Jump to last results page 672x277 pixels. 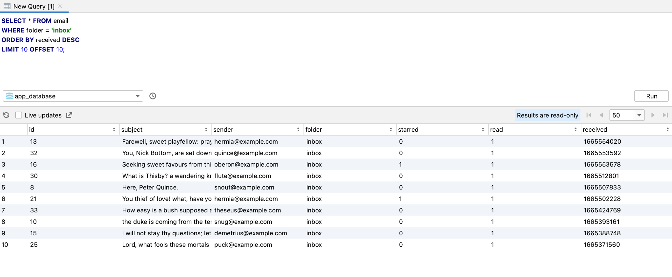[665, 115]
